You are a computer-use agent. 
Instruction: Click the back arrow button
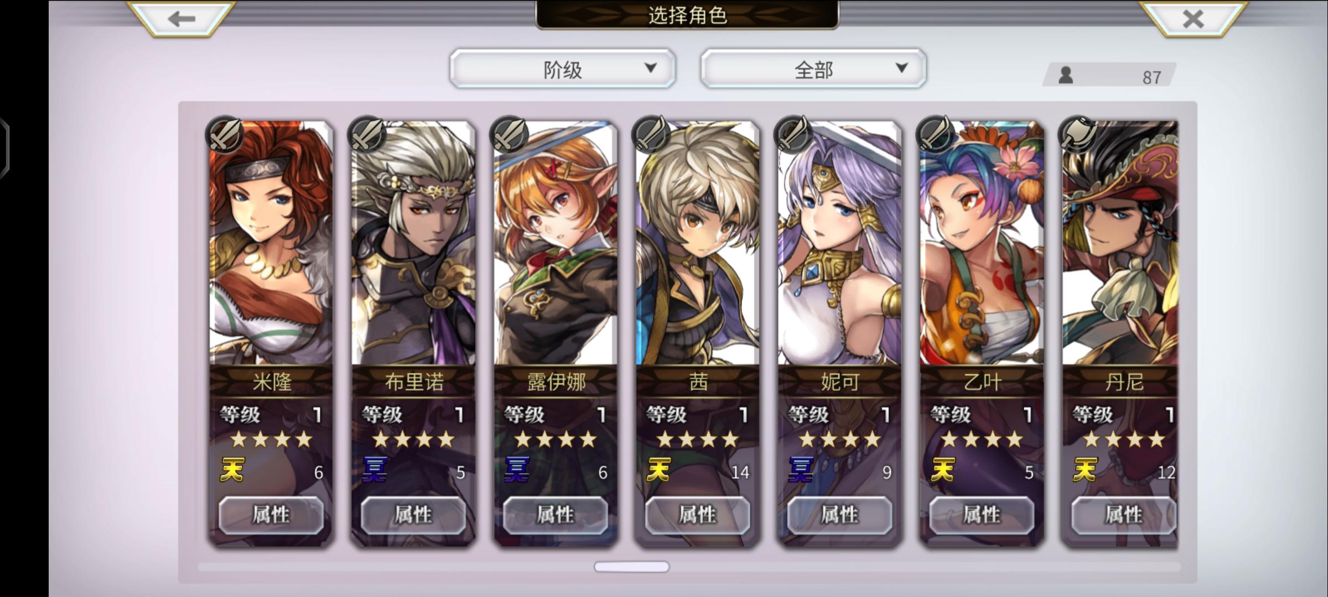point(181,19)
